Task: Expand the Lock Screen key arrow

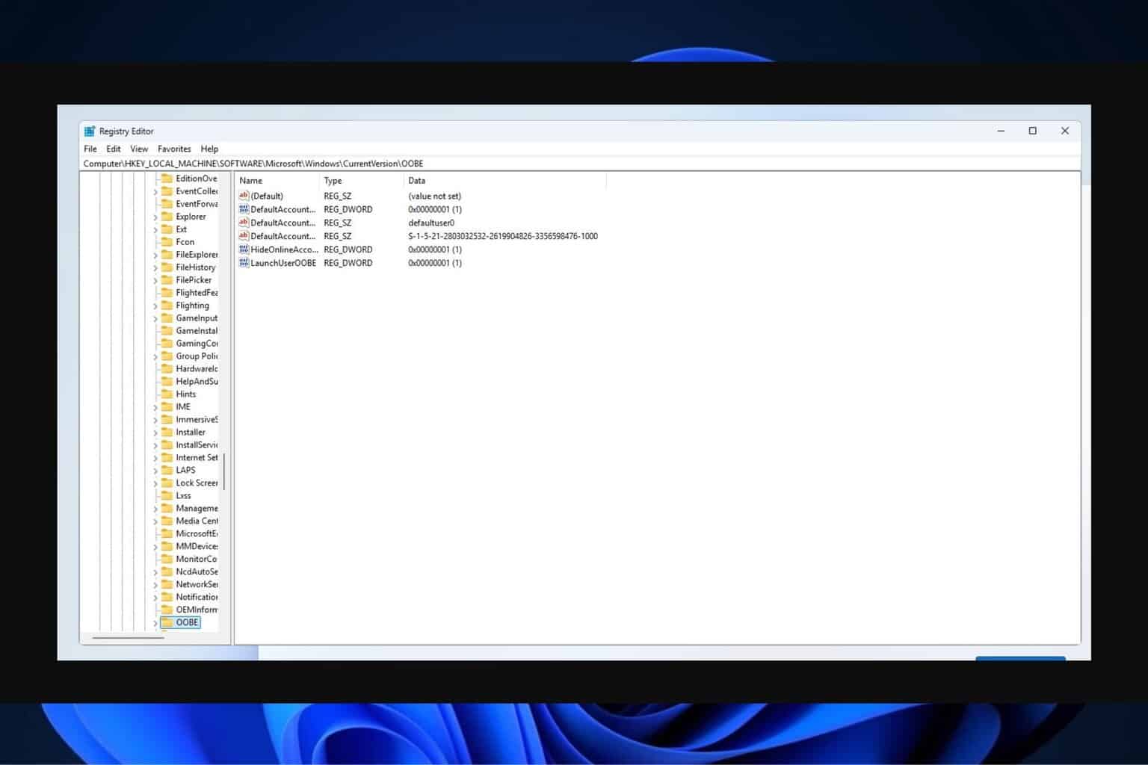Action: [x=155, y=484]
